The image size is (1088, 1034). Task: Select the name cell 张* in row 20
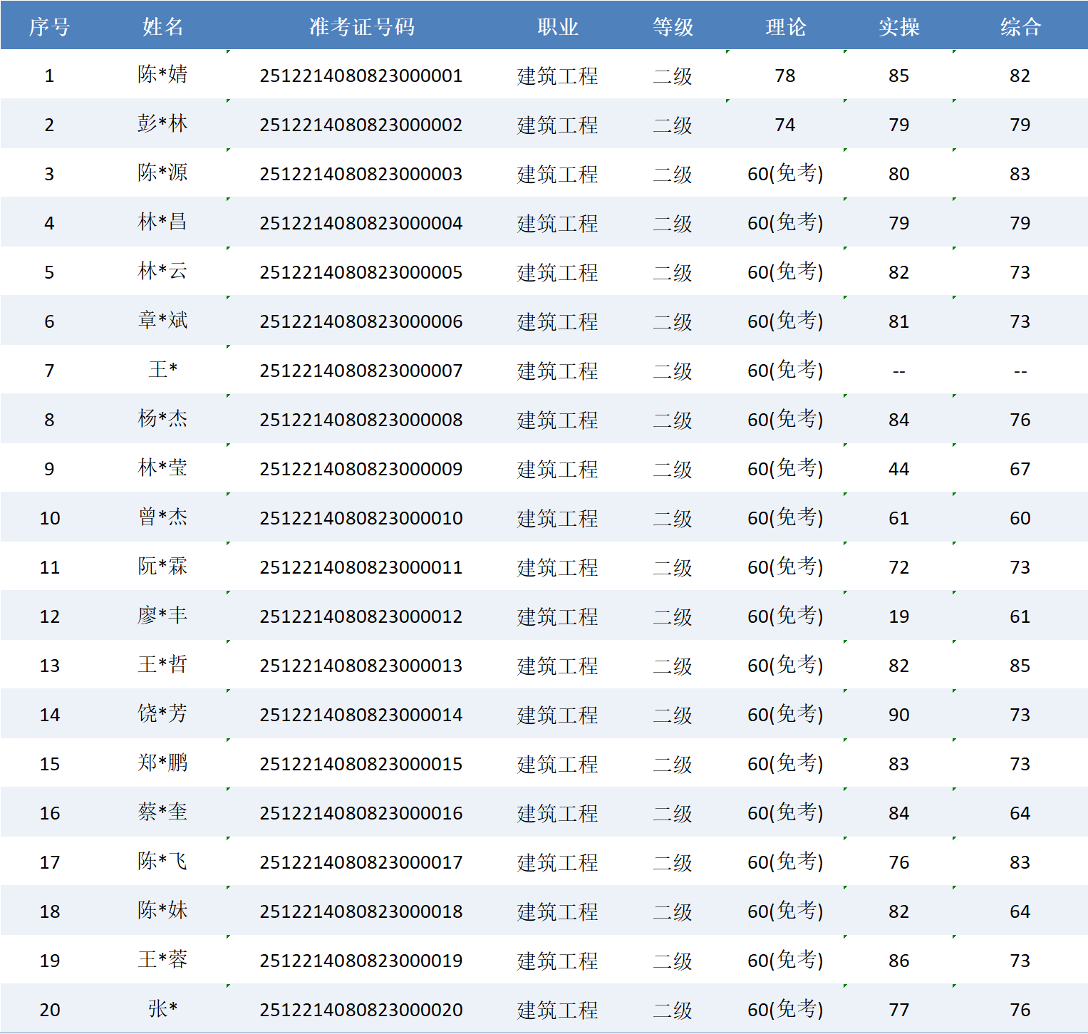[x=162, y=1009]
